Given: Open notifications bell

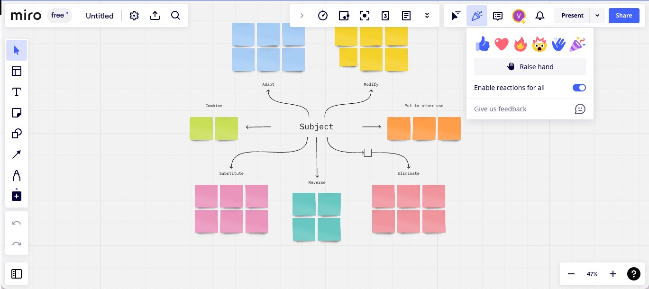Looking at the screenshot, I should click(539, 16).
